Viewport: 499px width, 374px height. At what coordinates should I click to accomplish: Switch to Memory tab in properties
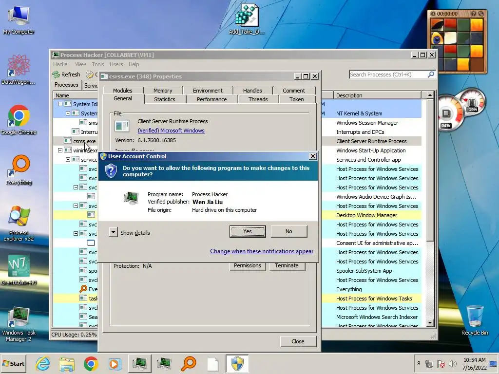coord(163,91)
